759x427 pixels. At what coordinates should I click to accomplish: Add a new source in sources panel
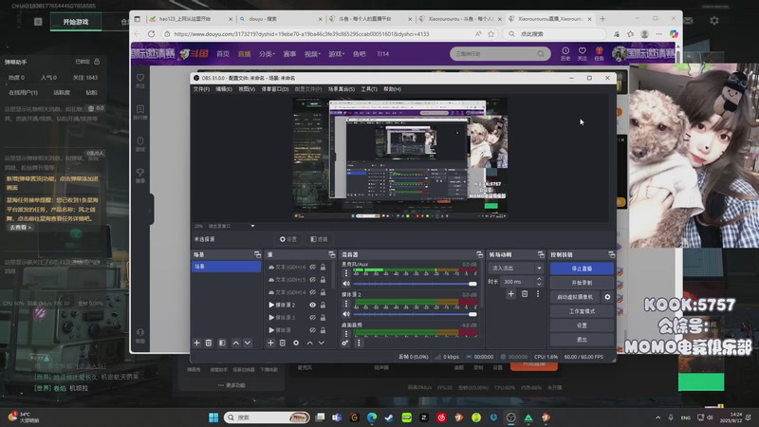pyautogui.click(x=270, y=343)
